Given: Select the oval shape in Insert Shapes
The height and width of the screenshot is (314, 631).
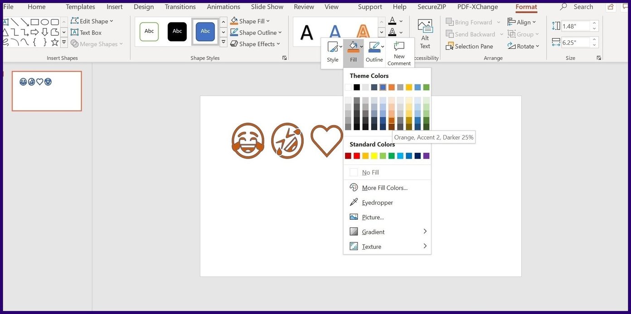Looking at the screenshot, I should [x=45, y=22].
